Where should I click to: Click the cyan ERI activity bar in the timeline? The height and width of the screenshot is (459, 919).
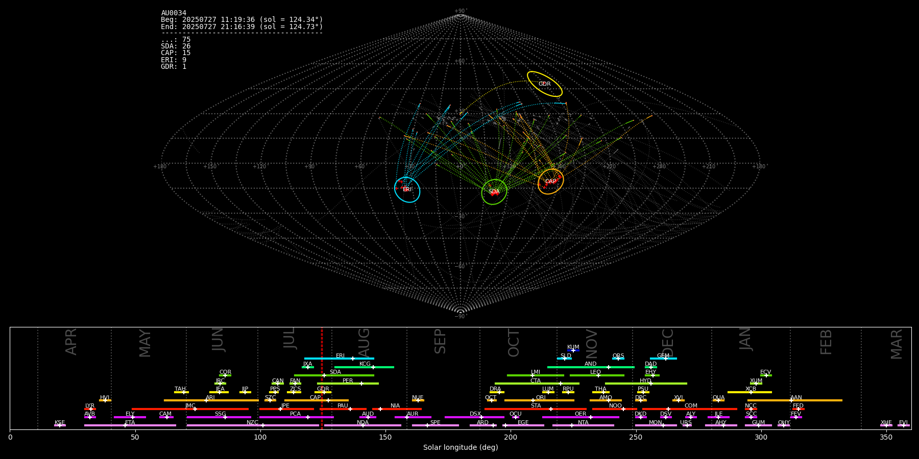[x=339, y=359]
